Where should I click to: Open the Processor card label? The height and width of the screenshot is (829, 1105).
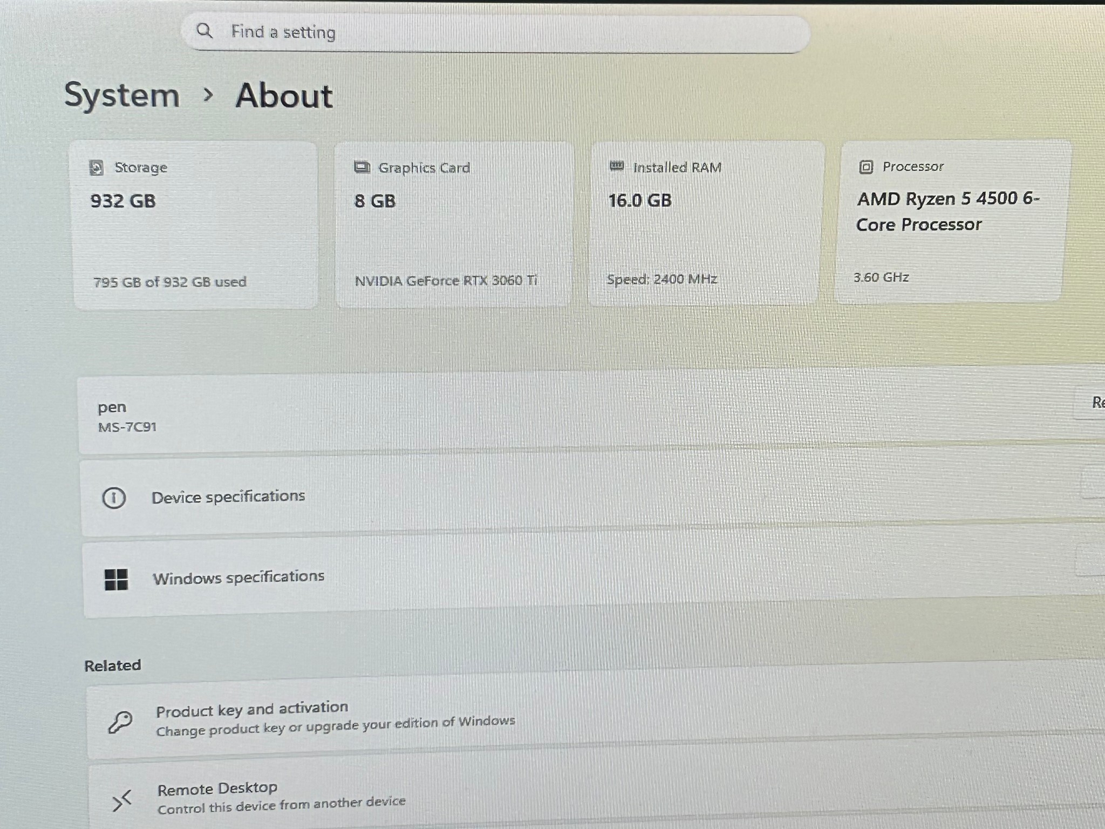[913, 166]
